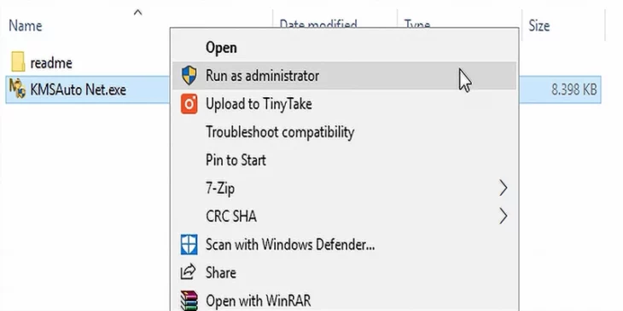Sort by the Name column header
The height and width of the screenshot is (311, 623).
point(26,26)
